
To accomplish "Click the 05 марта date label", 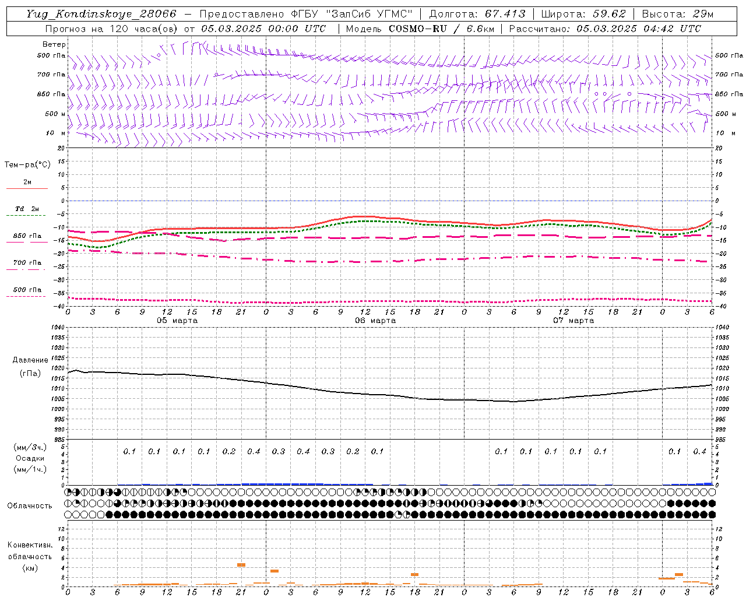I will tap(177, 321).
